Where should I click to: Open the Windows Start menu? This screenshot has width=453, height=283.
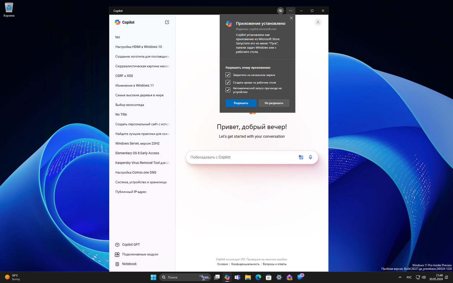[153, 277]
